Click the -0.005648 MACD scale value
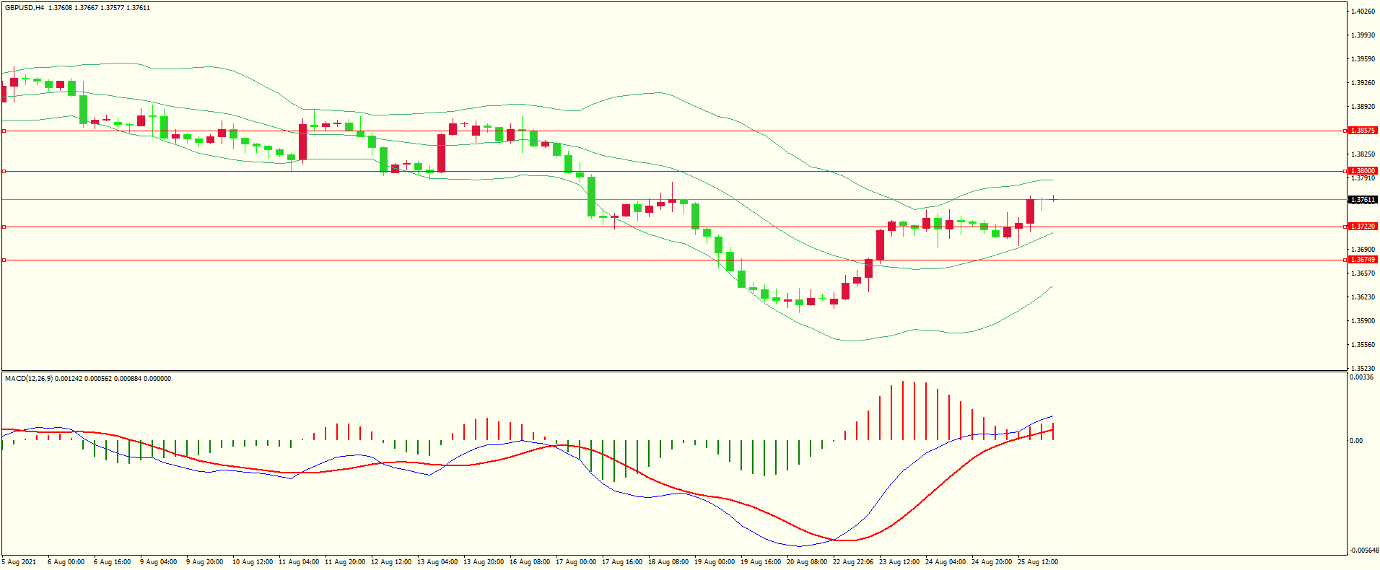This screenshot has width=1380, height=570. [x=1363, y=551]
